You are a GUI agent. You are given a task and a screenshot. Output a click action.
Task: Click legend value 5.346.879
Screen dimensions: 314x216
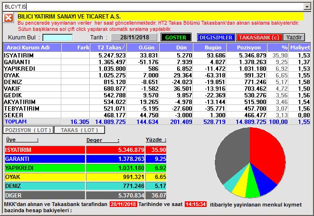[131, 150]
